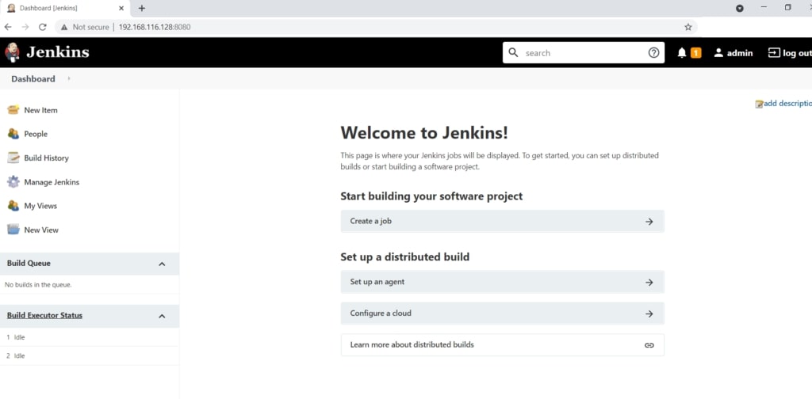Select the Dashboard [Jenkins] browser tab
The width and height of the screenshot is (812, 399).
pyautogui.click(x=65, y=8)
